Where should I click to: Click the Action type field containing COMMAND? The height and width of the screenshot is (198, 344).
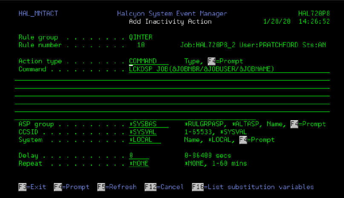(149, 61)
